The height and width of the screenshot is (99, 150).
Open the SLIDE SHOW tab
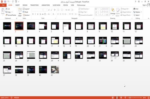point(56,5)
